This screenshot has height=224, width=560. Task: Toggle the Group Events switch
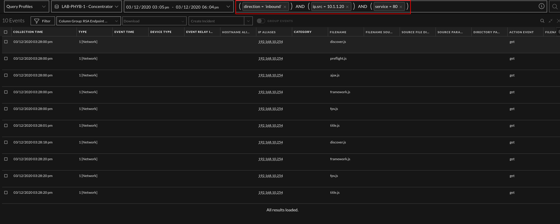coord(261,21)
